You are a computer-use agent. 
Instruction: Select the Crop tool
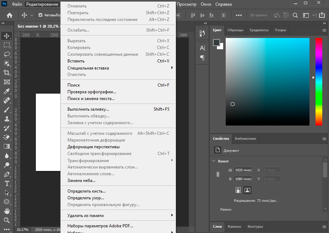pyautogui.click(x=7, y=73)
